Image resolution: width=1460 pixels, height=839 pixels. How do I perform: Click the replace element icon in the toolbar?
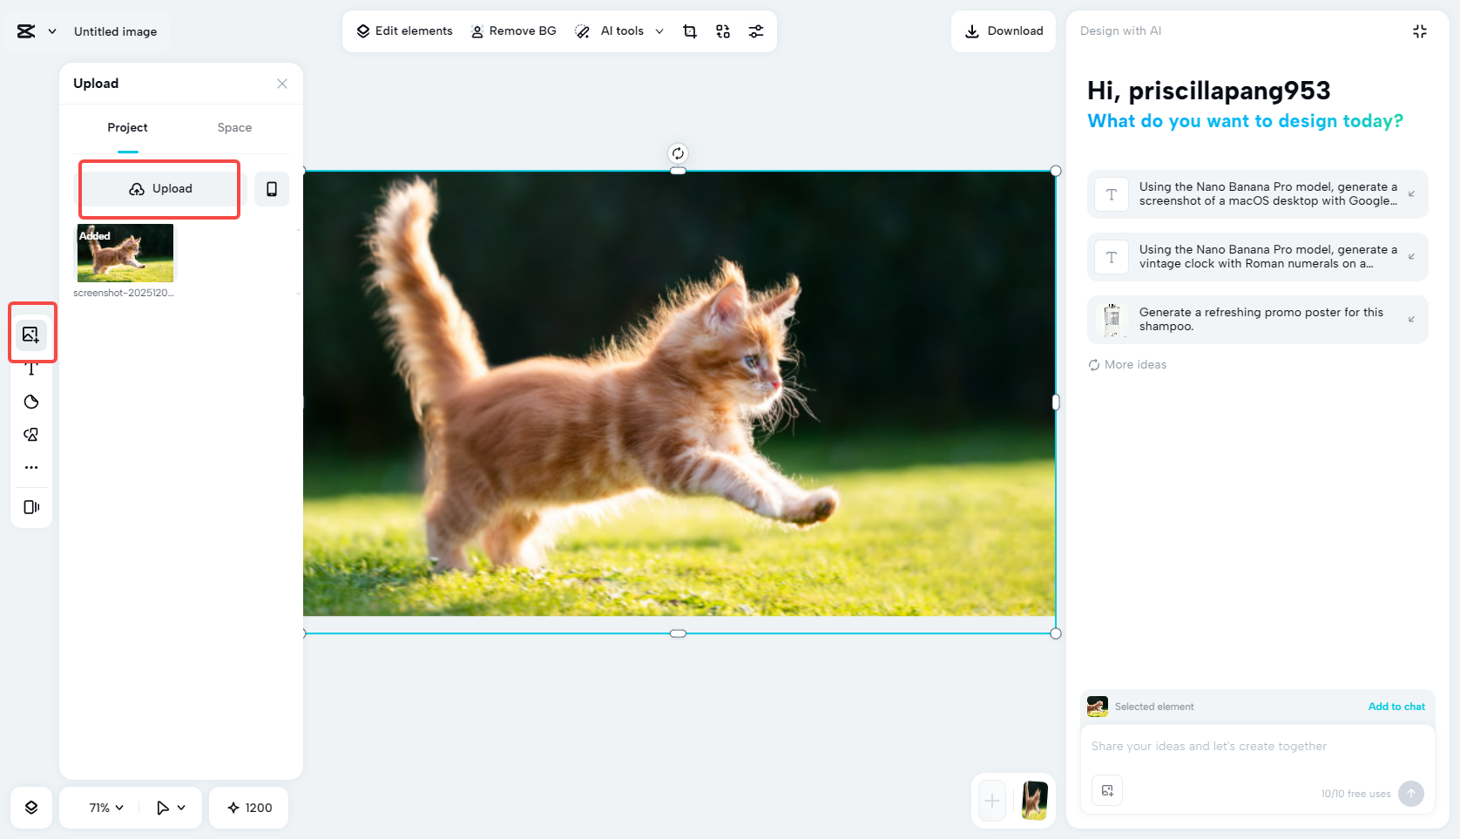pyautogui.click(x=722, y=30)
